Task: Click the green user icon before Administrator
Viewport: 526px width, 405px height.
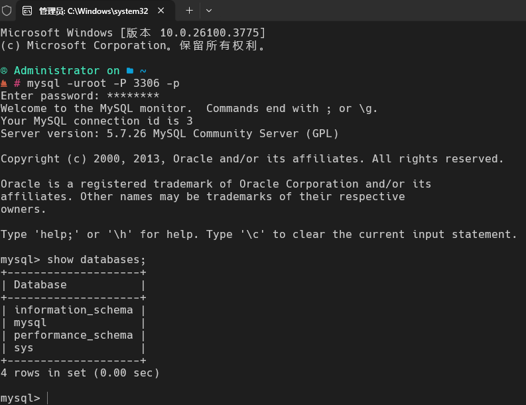Action: pos(4,71)
